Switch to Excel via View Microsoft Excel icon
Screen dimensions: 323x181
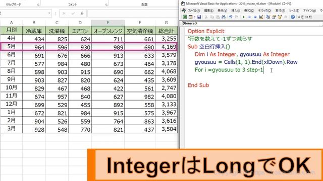(x=185, y=17)
